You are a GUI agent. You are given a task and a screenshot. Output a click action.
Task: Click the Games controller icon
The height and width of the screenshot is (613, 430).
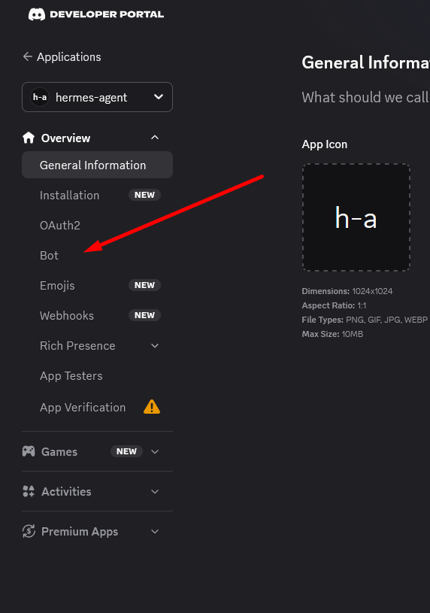[x=29, y=451]
